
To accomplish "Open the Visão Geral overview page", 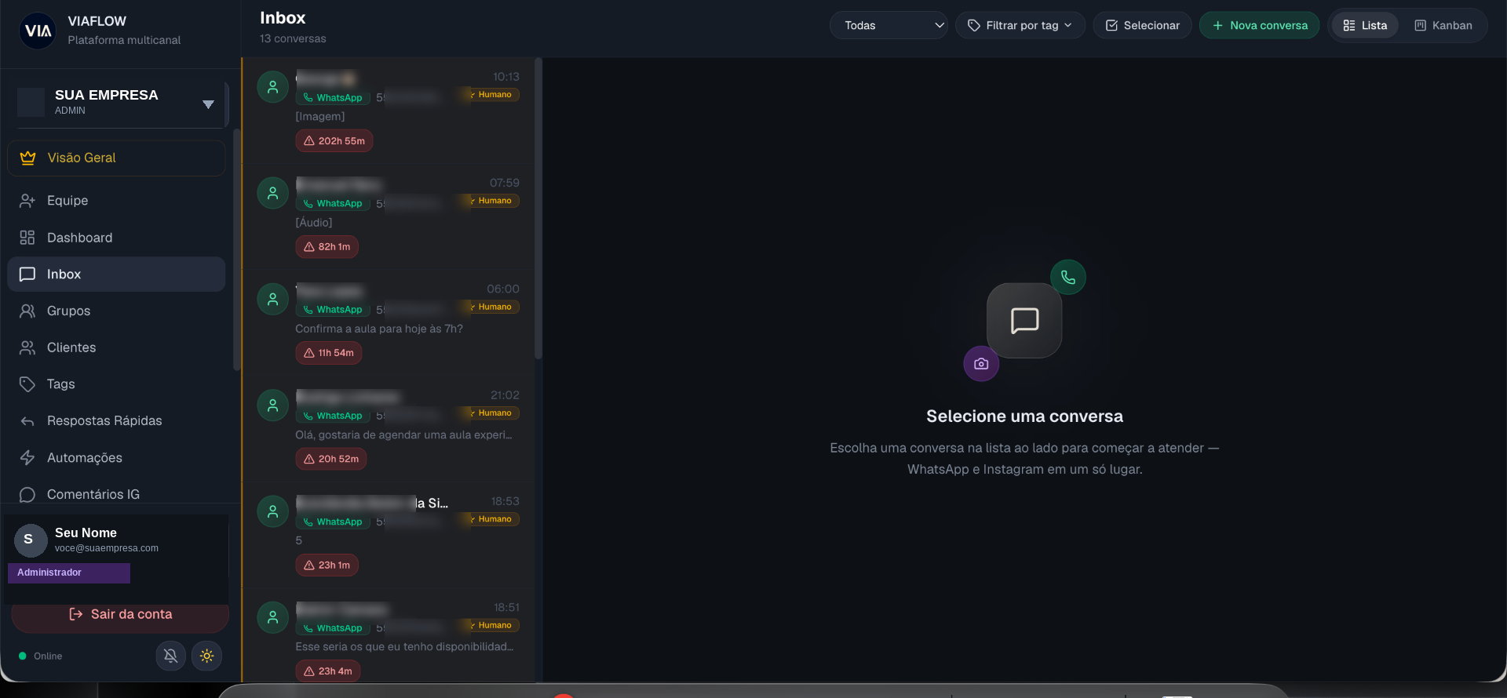I will coord(116,158).
